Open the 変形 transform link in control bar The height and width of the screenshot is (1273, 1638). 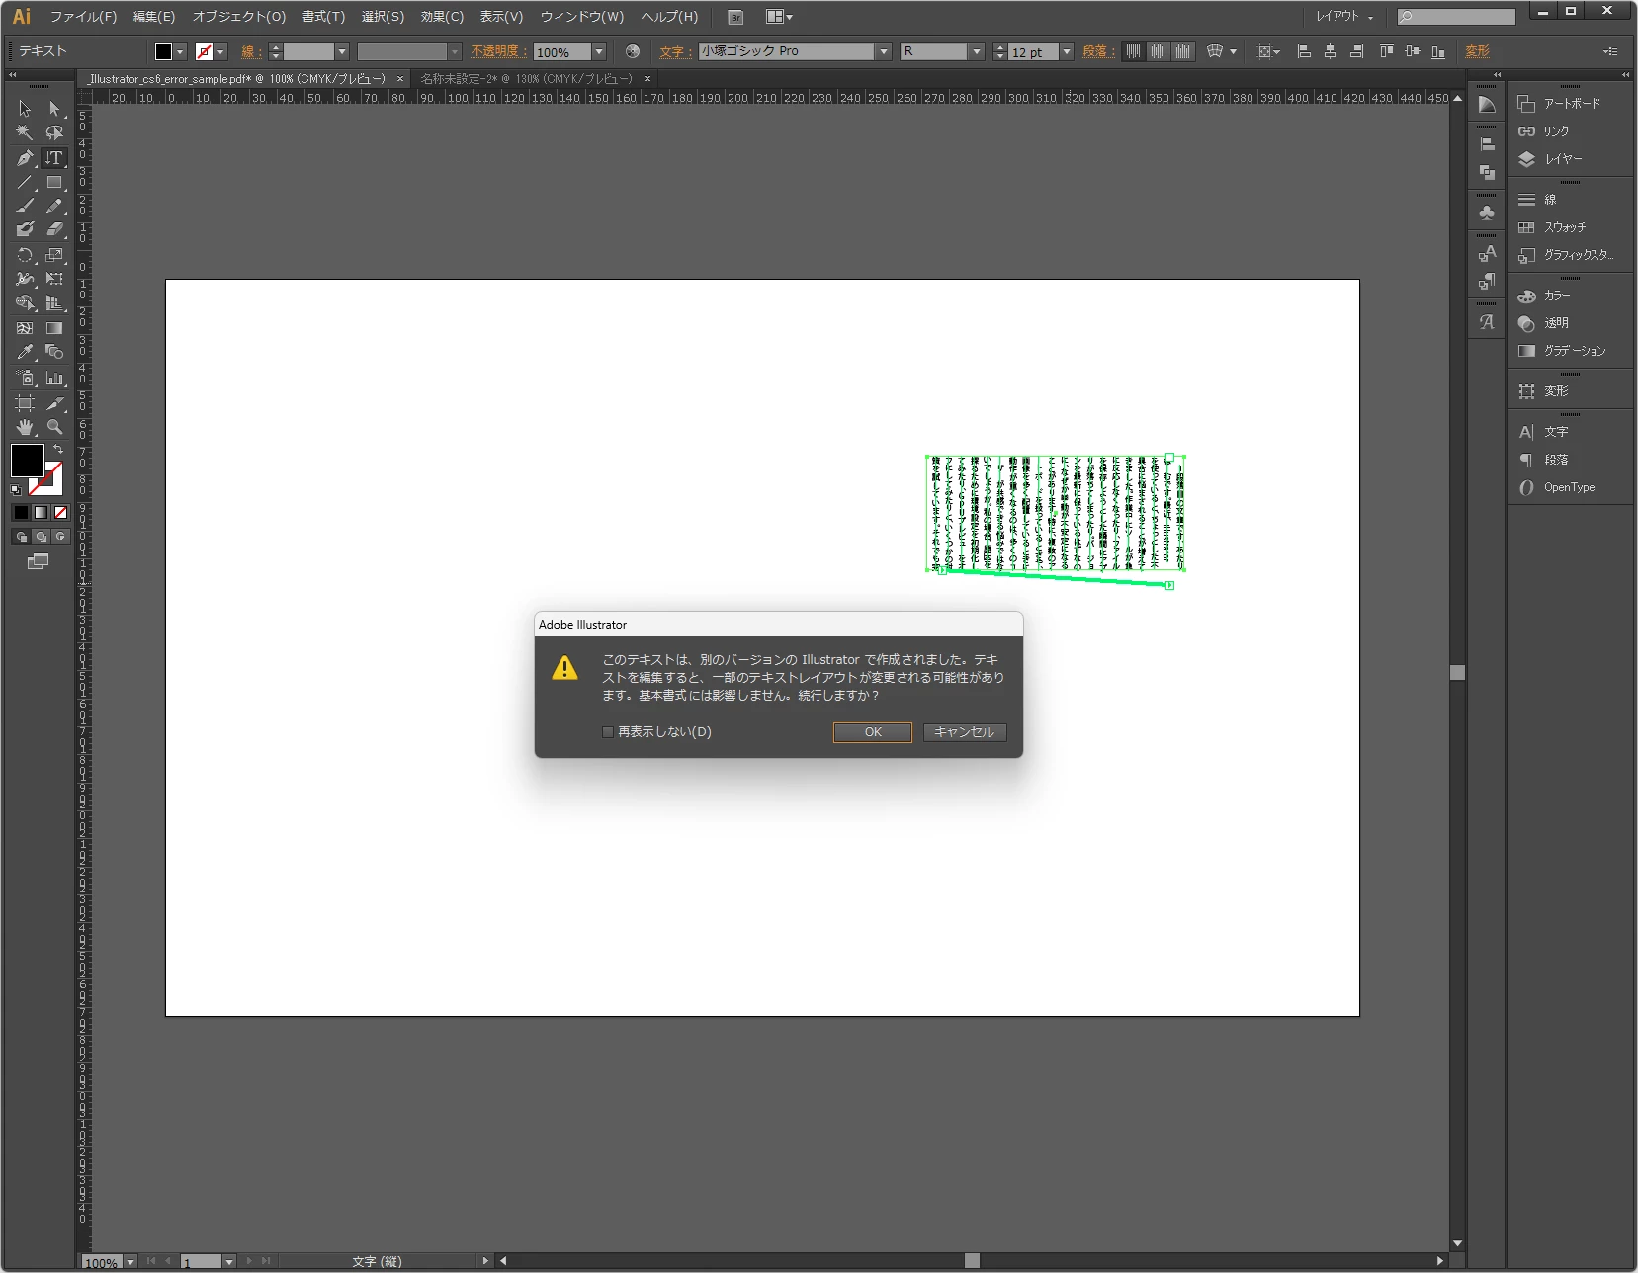1477,52
